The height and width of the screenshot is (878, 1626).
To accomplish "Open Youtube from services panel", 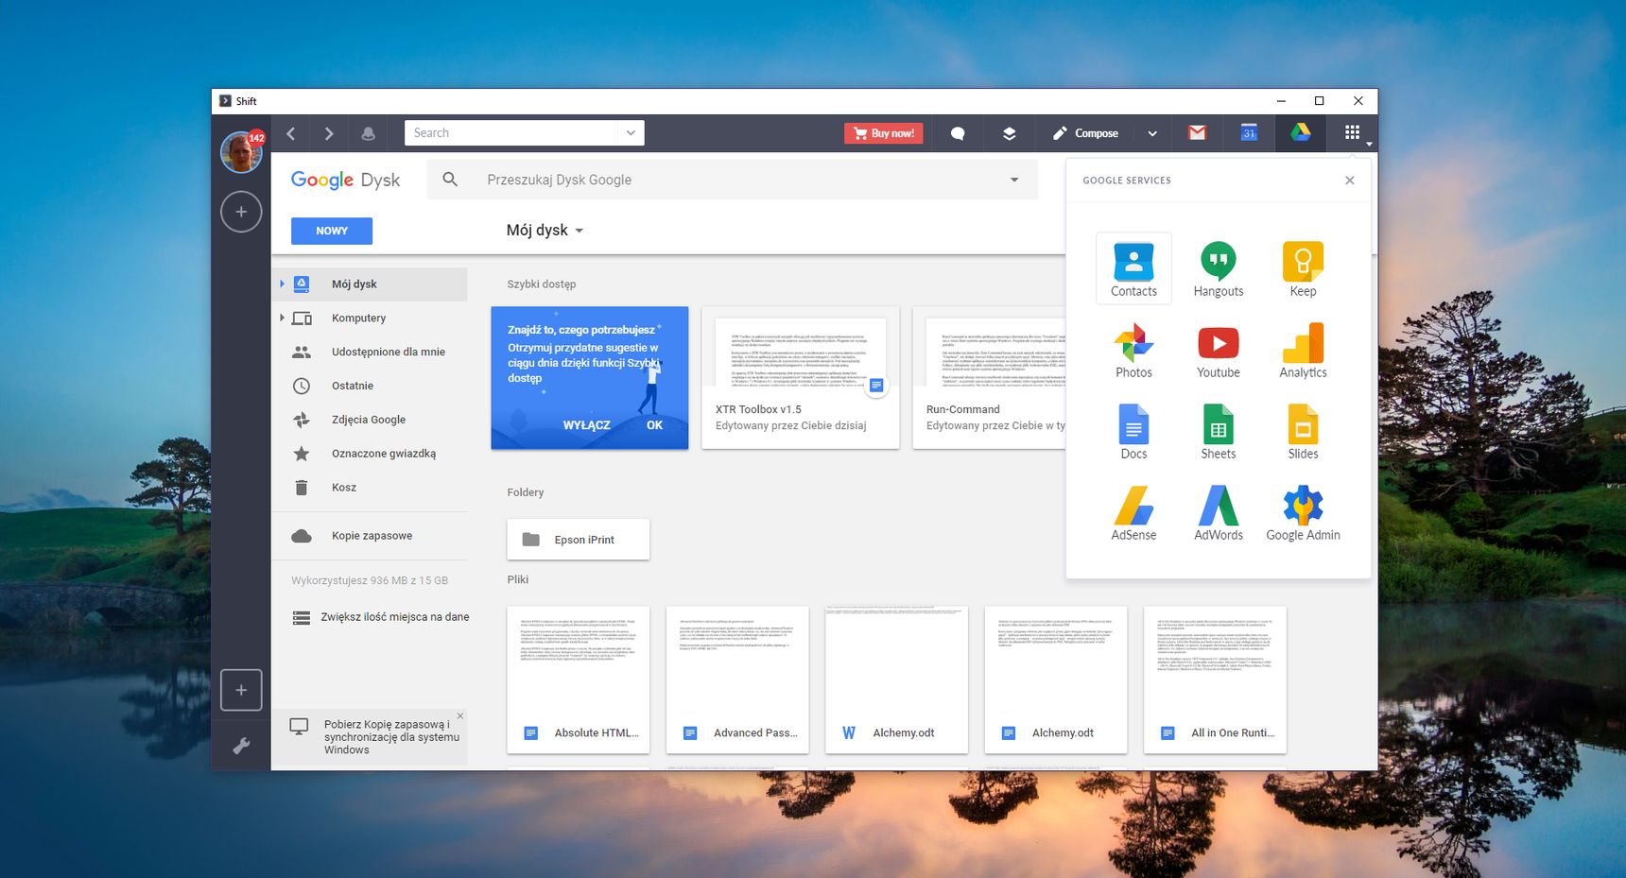I will [x=1218, y=351].
